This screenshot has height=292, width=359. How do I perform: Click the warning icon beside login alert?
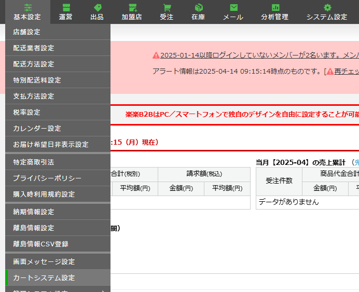coord(156,55)
